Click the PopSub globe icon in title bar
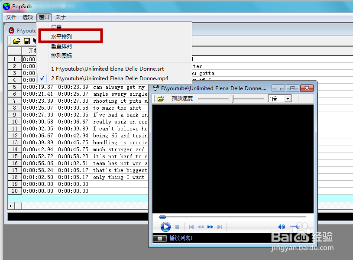The width and height of the screenshot is (353, 260). pyautogui.click(x=6, y=6)
